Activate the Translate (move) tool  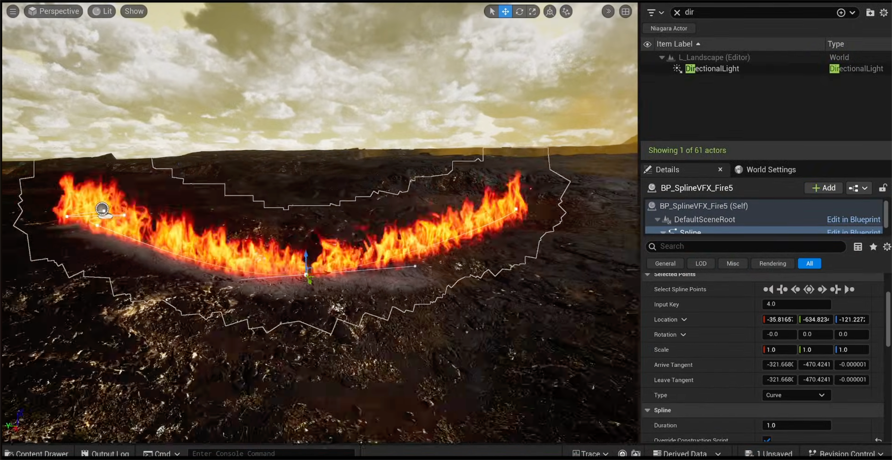click(x=506, y=11)
